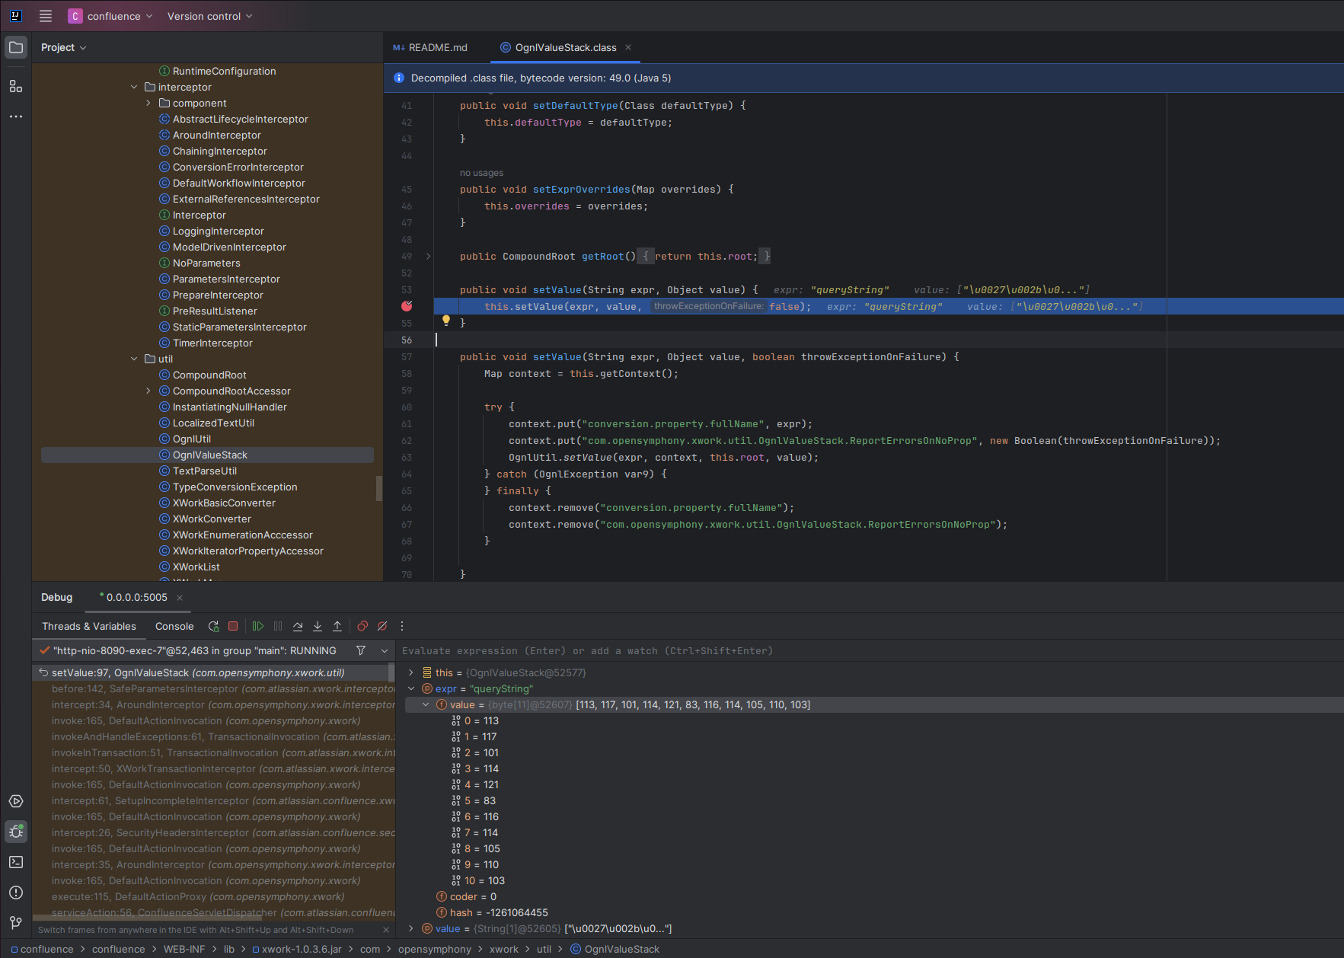Switch to the Threads & Variables tab

(89, 626)
